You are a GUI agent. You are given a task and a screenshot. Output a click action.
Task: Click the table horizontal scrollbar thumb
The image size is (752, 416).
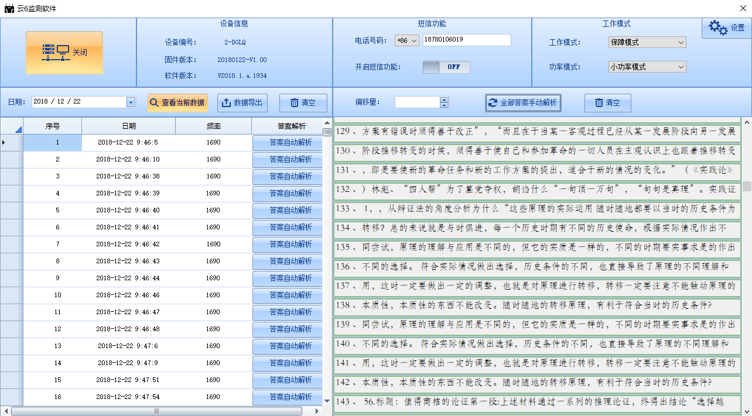[x=156, y=411]
